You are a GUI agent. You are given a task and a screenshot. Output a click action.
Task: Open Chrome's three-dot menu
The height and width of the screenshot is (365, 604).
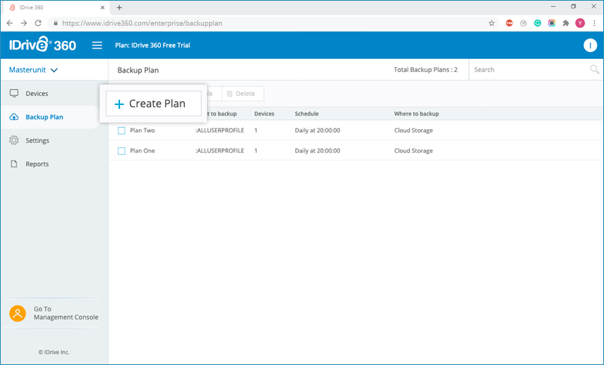pos(594,23)
